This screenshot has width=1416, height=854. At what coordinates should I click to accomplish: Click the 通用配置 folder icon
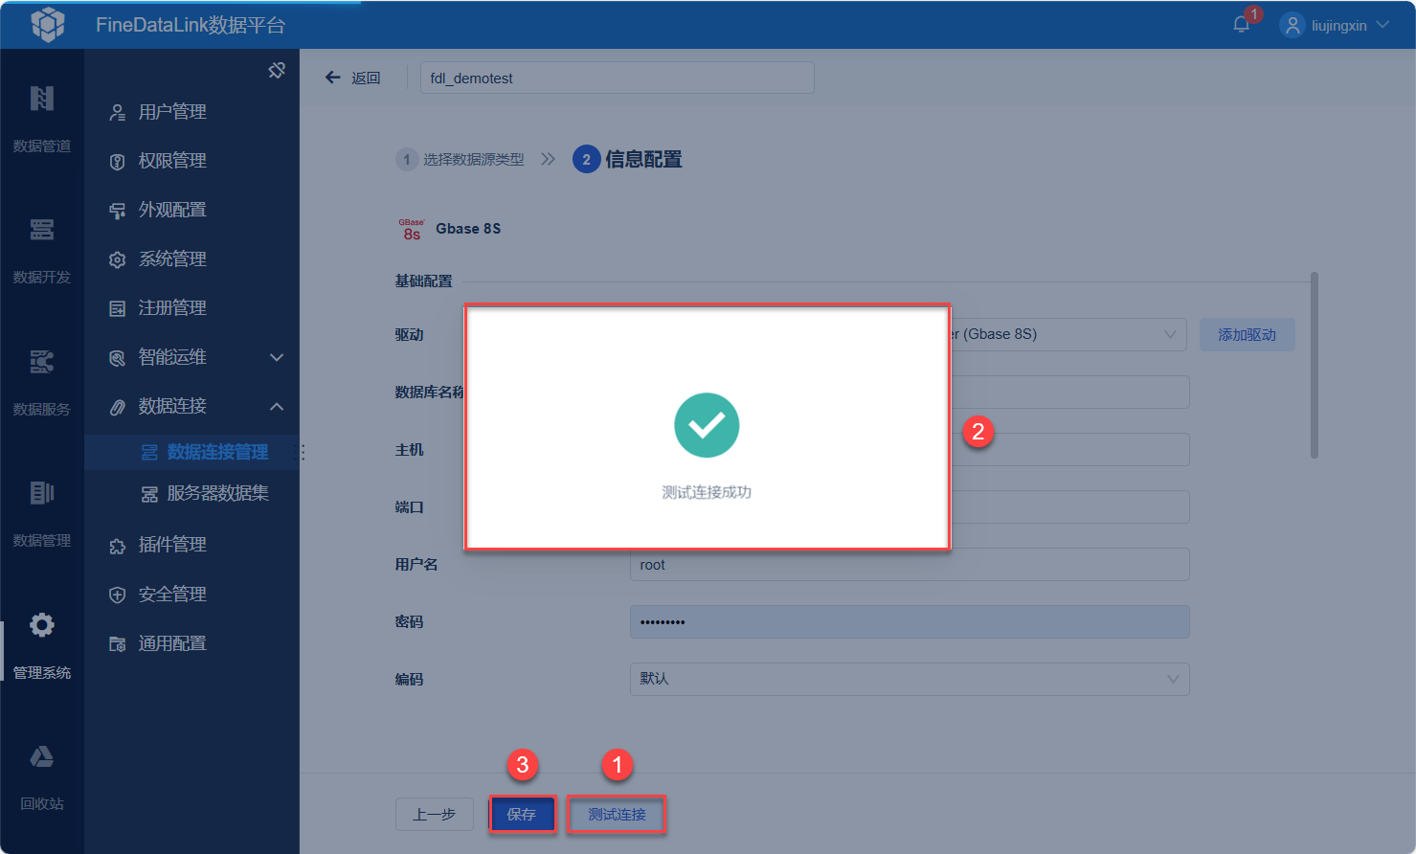pyautogui.click(x=117, y=644)
